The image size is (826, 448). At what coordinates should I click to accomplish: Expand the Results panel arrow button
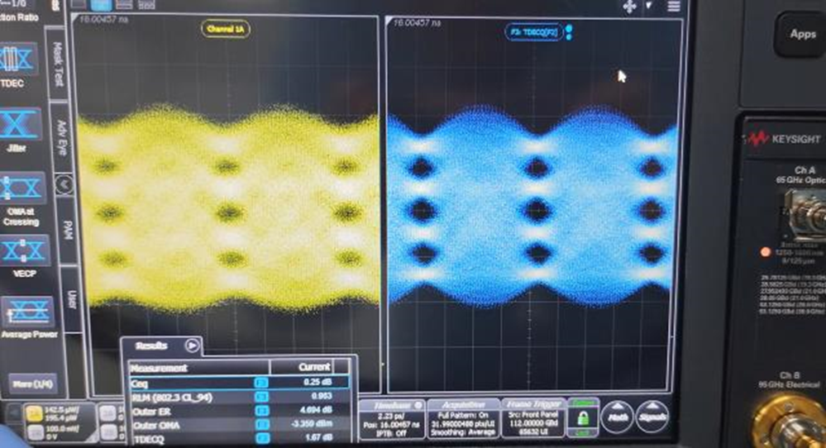click(x=192, y=346)
